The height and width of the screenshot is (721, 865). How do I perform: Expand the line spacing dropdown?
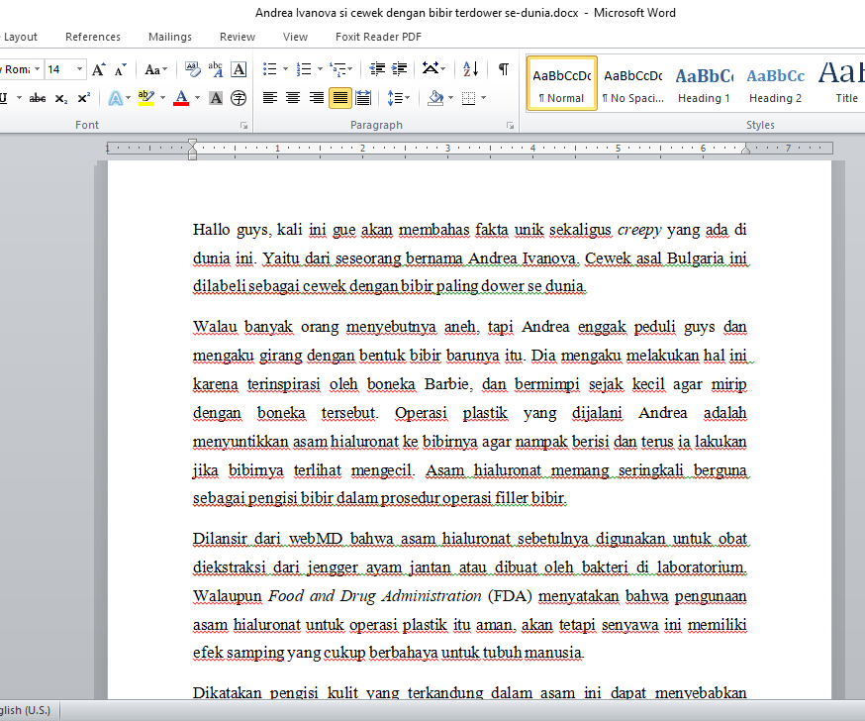click(x=406, y=98)
